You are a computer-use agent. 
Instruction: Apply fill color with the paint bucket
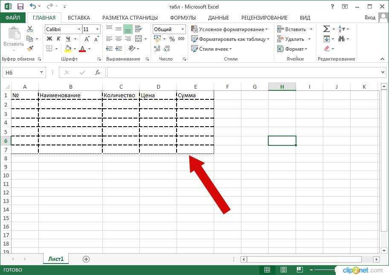tap(68, 49)
